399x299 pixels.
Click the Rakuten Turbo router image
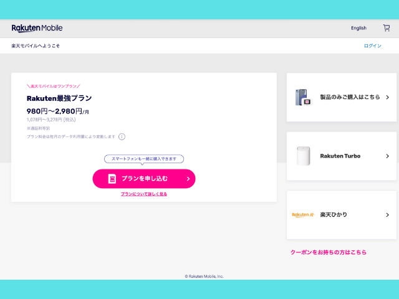[x=304, y=156]
